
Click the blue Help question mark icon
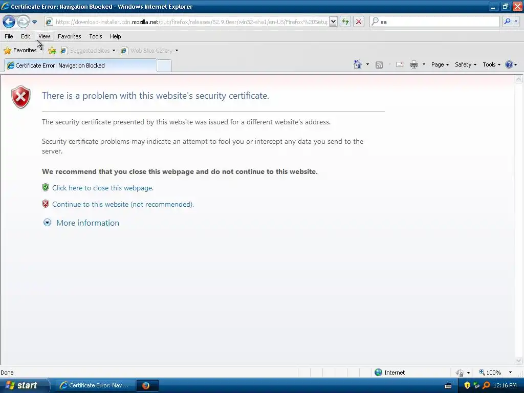click(x=509, y=64)
